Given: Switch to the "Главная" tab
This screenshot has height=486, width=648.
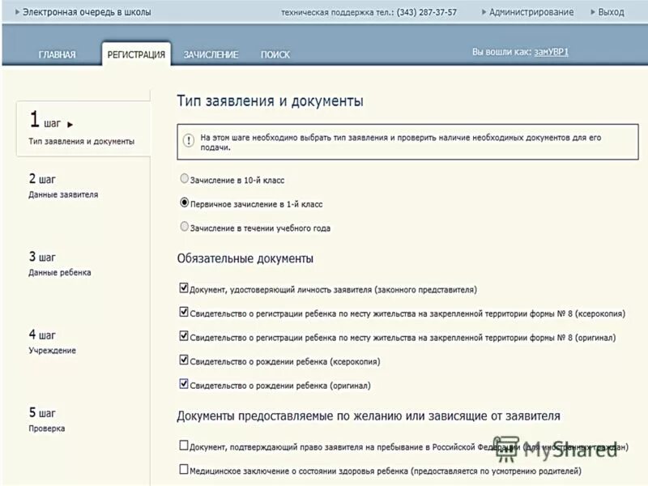Looking at the screenshot, I should click(x=57, y=53).
